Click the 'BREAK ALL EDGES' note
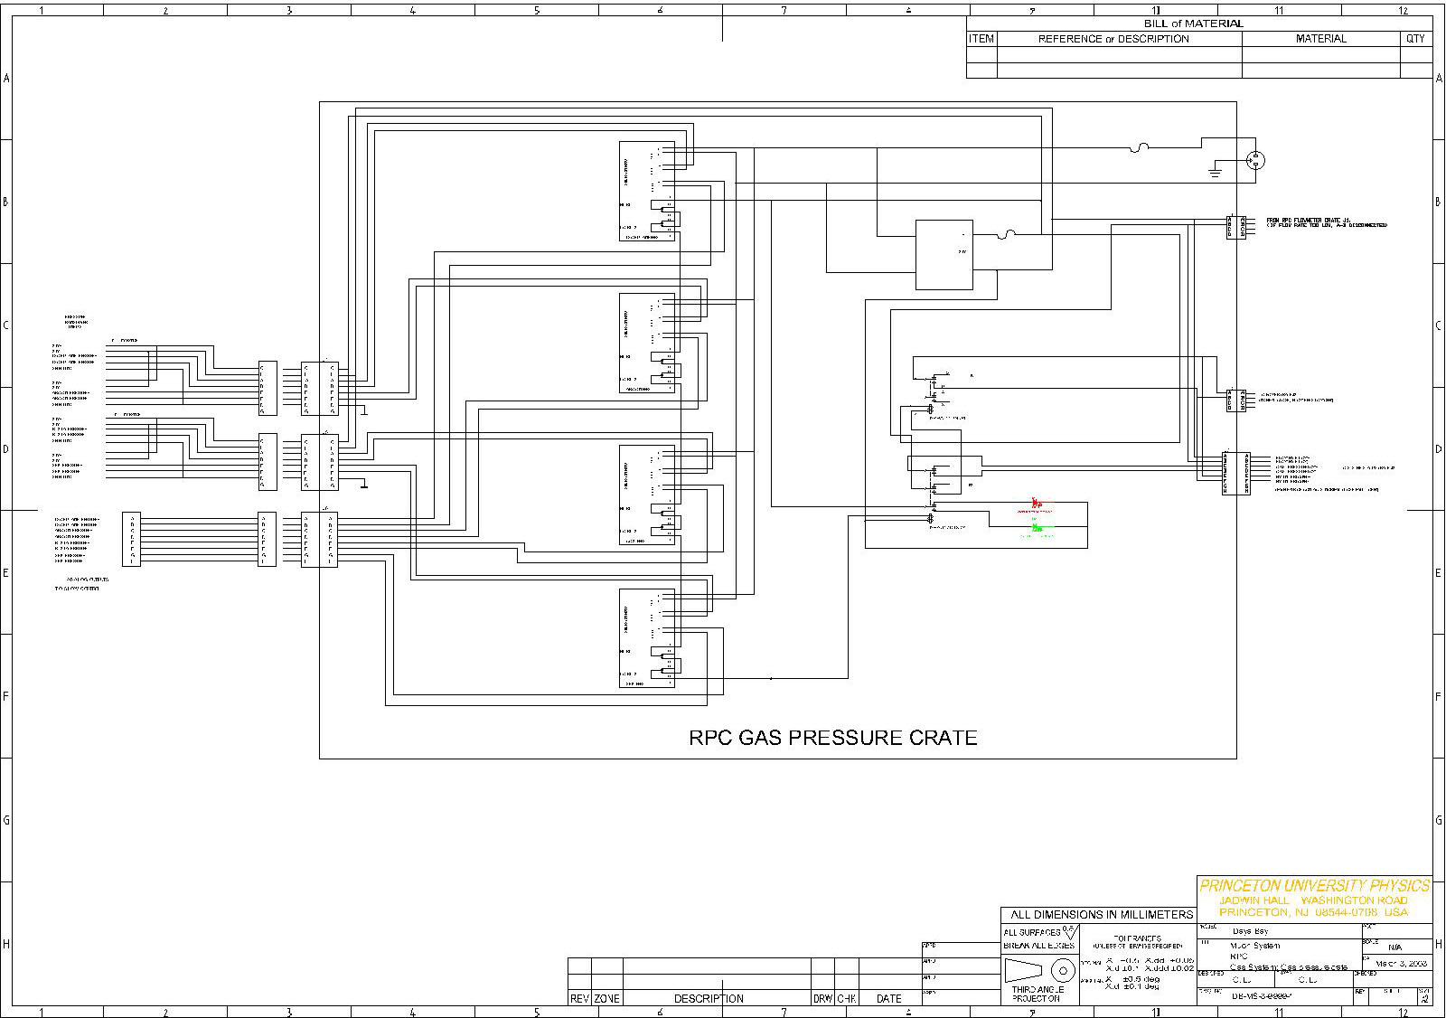1446x1018 pixels. tap(1038, 946)
